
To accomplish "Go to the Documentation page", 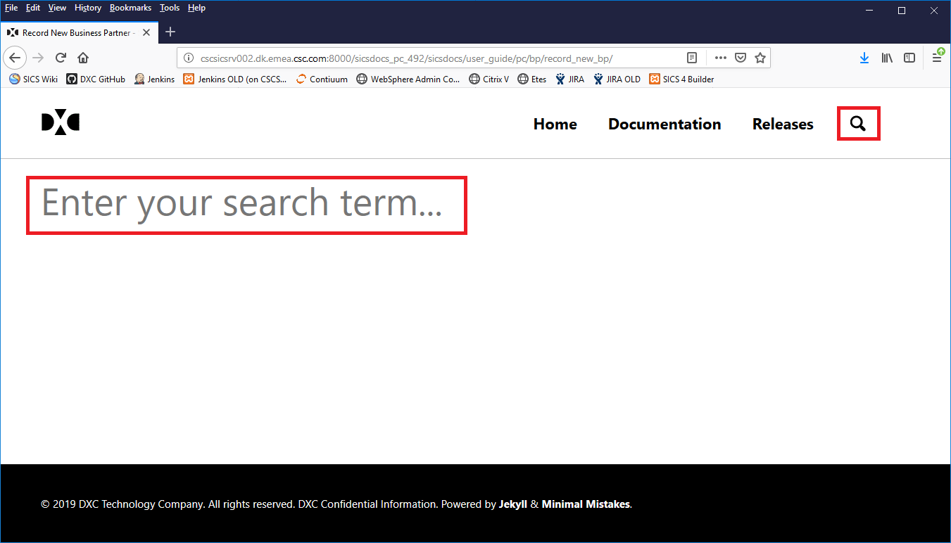I will (664, 124).
